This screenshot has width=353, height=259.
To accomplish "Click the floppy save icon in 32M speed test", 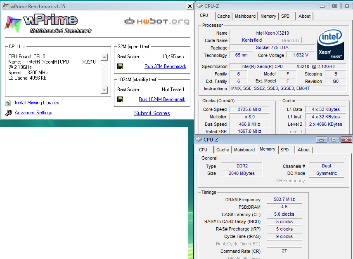I will click(x=120, y=66).
